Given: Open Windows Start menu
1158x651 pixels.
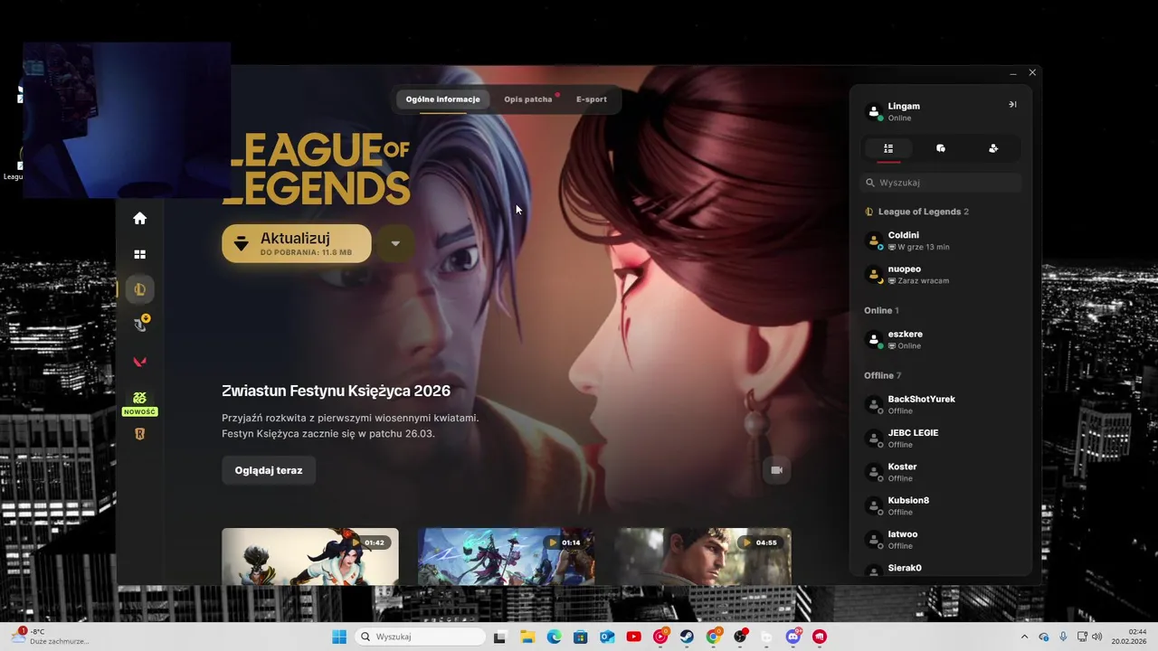Looking at the screenshot, I should (x=339, y=637).
